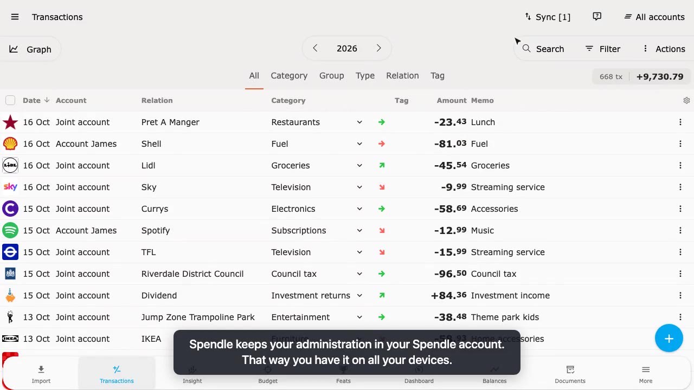The height and width of the screenshot is (390, 694).
Task: Click the Shell logo icon
Action: (x=10, y=144)
